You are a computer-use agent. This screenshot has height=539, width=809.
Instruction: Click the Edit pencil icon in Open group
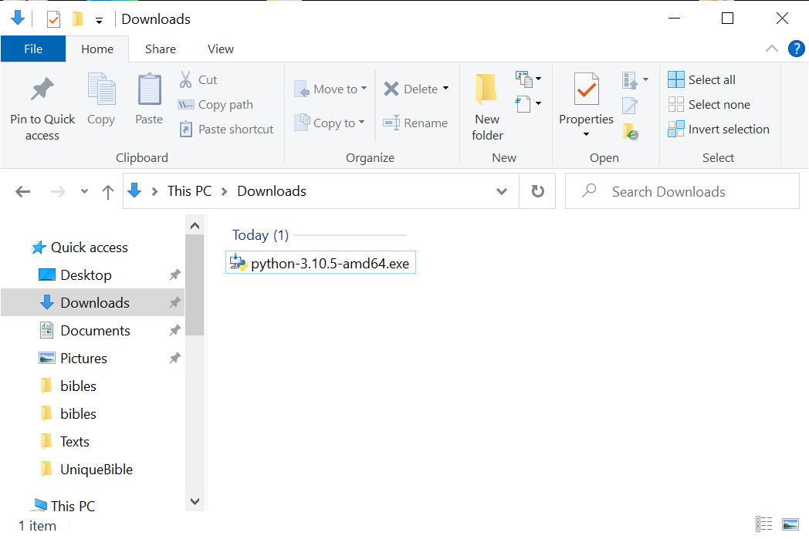(630, 106)
